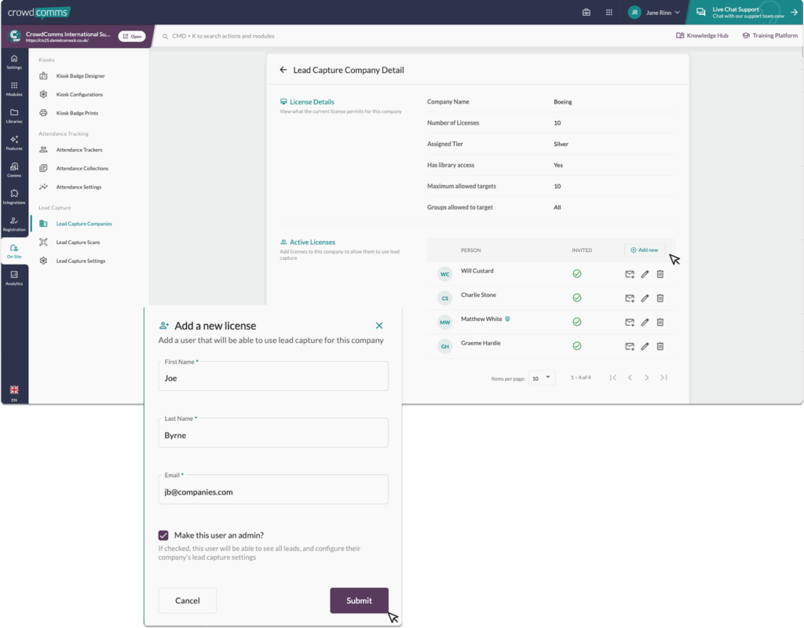
Task: Edit Charlie Stone's license with pencil icon
Action: click(x=645, y=298)
